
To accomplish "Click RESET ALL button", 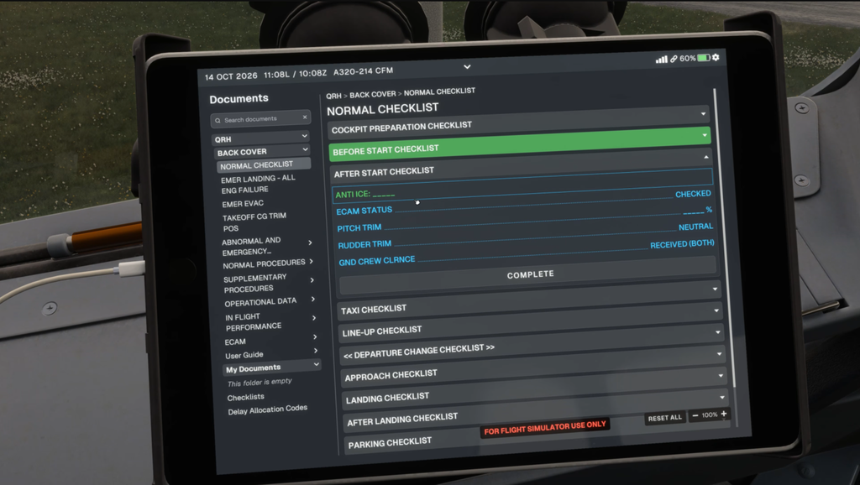I will 665,418.
